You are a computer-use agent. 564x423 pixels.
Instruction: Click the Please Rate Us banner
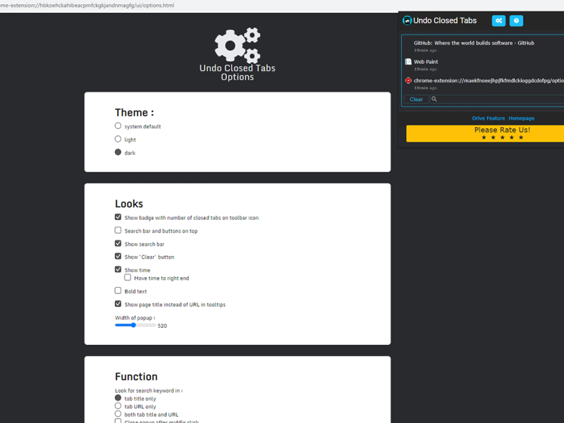pos(485,133)
